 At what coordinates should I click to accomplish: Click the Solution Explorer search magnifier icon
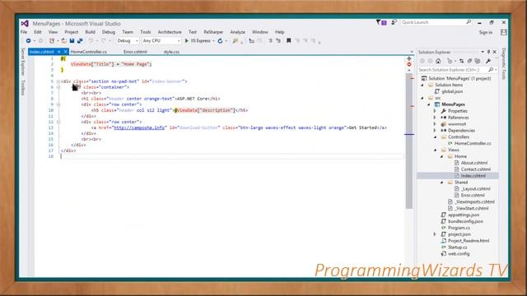[x=491, y=69]
